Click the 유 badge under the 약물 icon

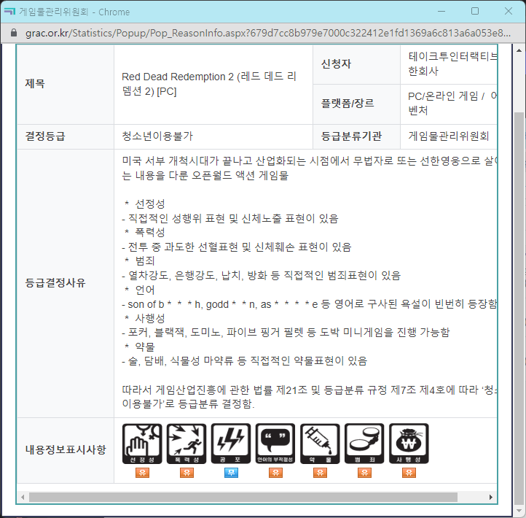click(x=320, y=473)
